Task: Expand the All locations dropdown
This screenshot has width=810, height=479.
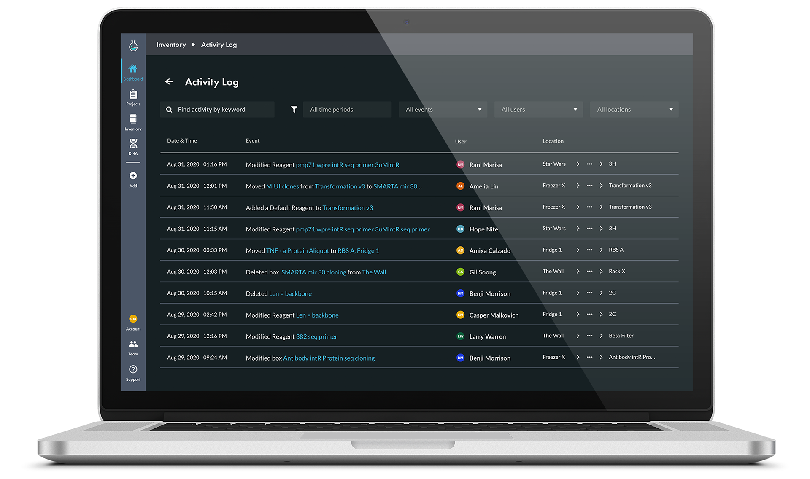Action: coord(634,110)
